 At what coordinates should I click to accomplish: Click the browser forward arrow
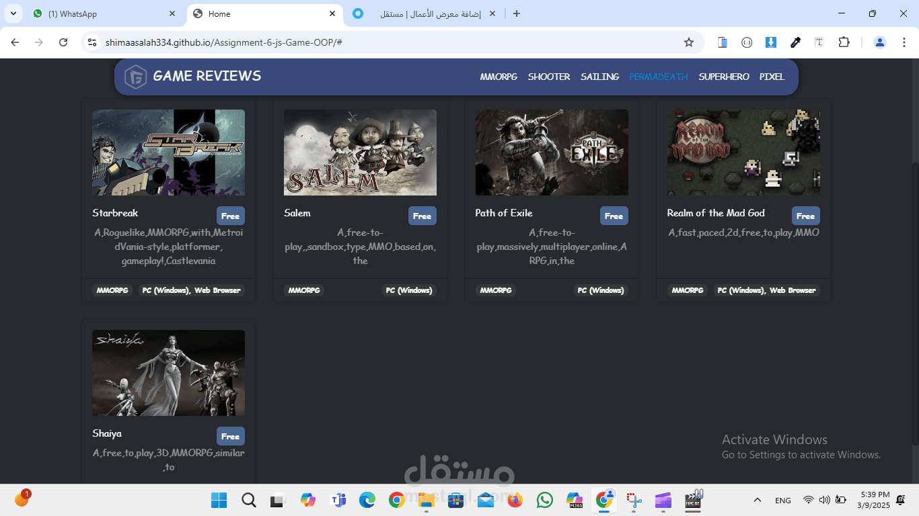pyautogui.click(x=39, y=42)
